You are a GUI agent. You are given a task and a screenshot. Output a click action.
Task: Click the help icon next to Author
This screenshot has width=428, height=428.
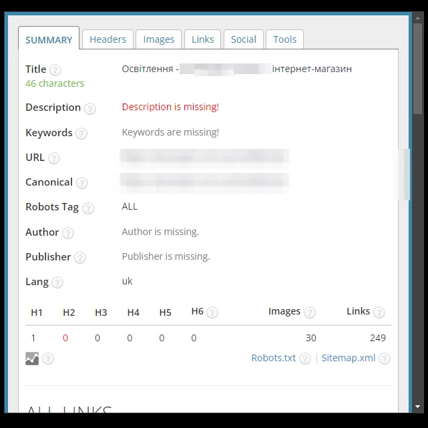(67, 233)
